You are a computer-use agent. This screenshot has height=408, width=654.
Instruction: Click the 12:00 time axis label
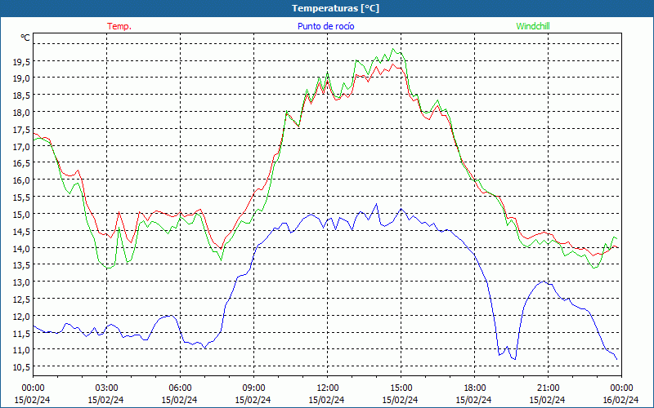tap(328, 388)
